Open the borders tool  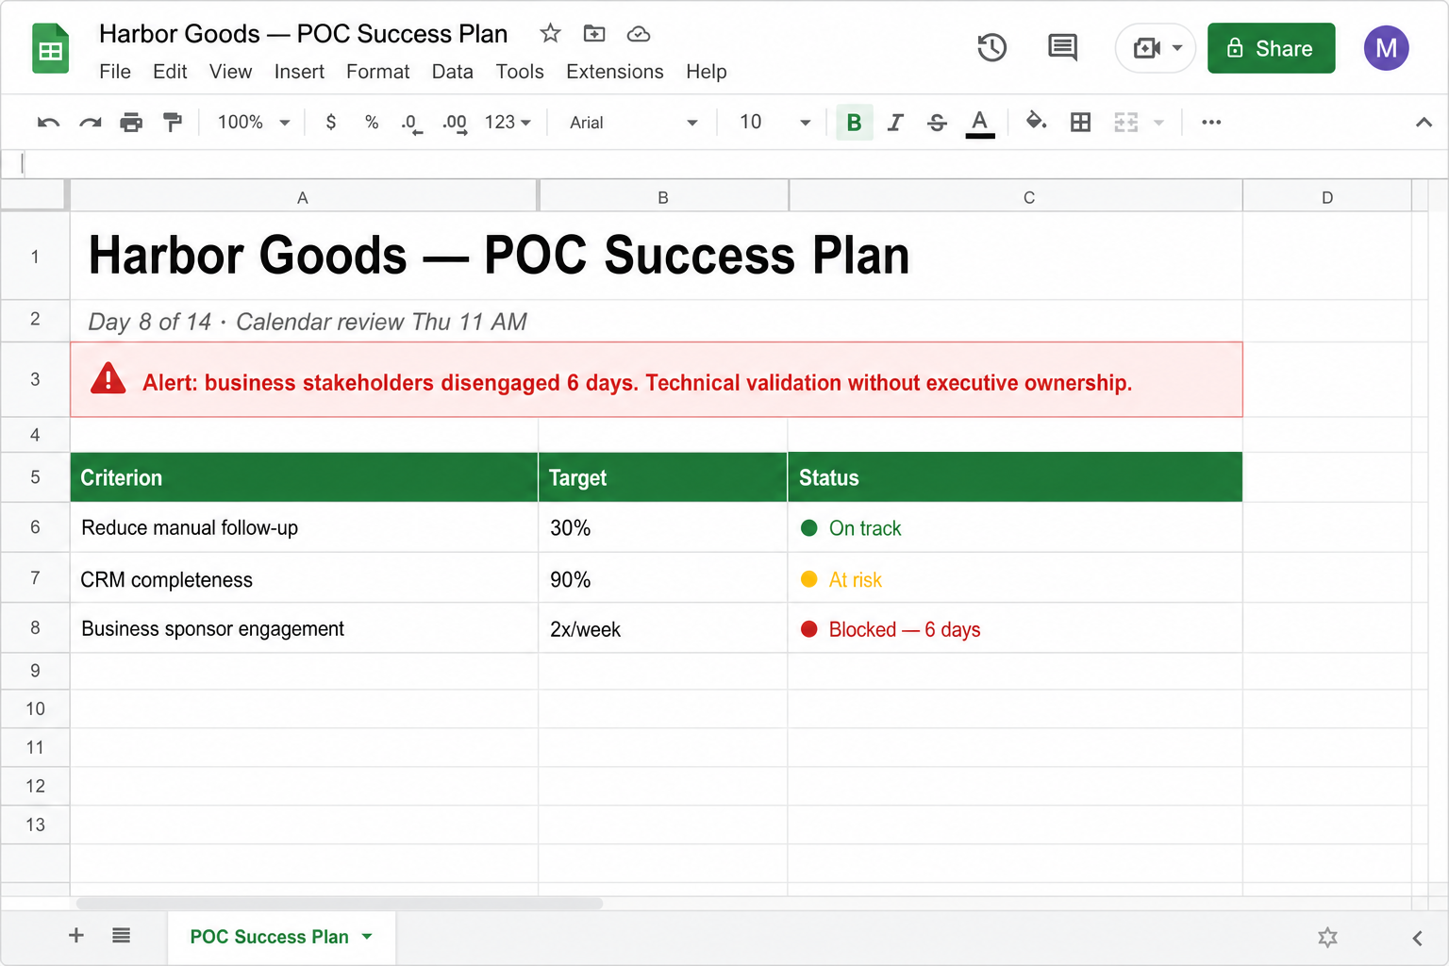tap(1081, 123)
